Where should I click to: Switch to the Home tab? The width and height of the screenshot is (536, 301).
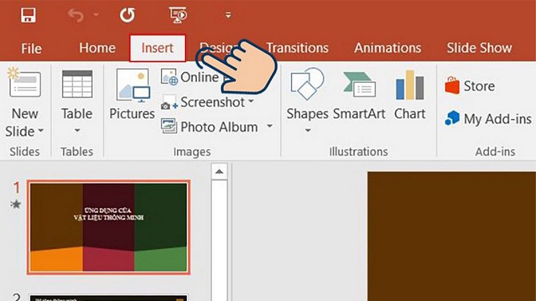[97, 47]
